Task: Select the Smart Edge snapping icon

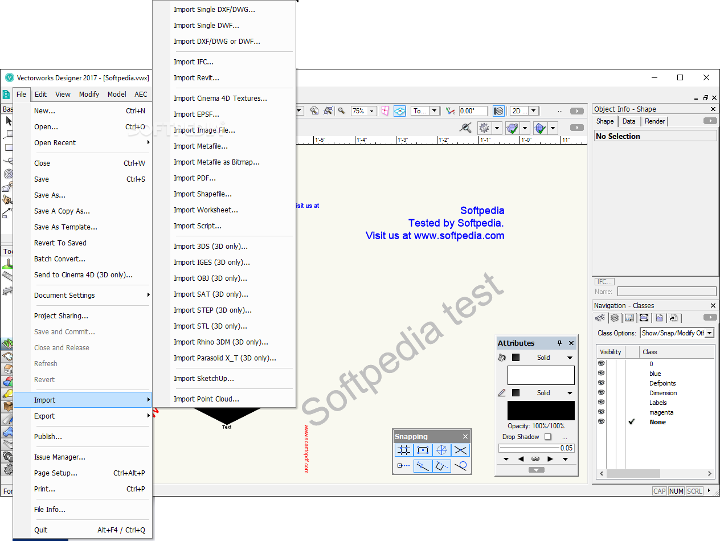Action: pos(441,466)
